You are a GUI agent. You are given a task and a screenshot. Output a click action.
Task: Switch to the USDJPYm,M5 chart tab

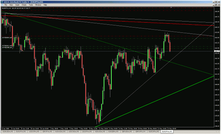click(x=87, y=132)
